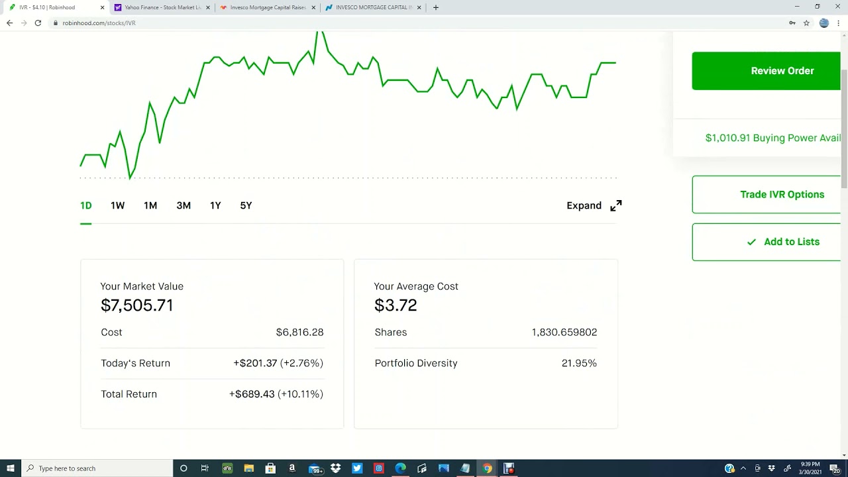Image resolution: width=848 pixels, height=477 pixels.
Task: Click the site lock icon in address bar
Action: click(56, 23)
